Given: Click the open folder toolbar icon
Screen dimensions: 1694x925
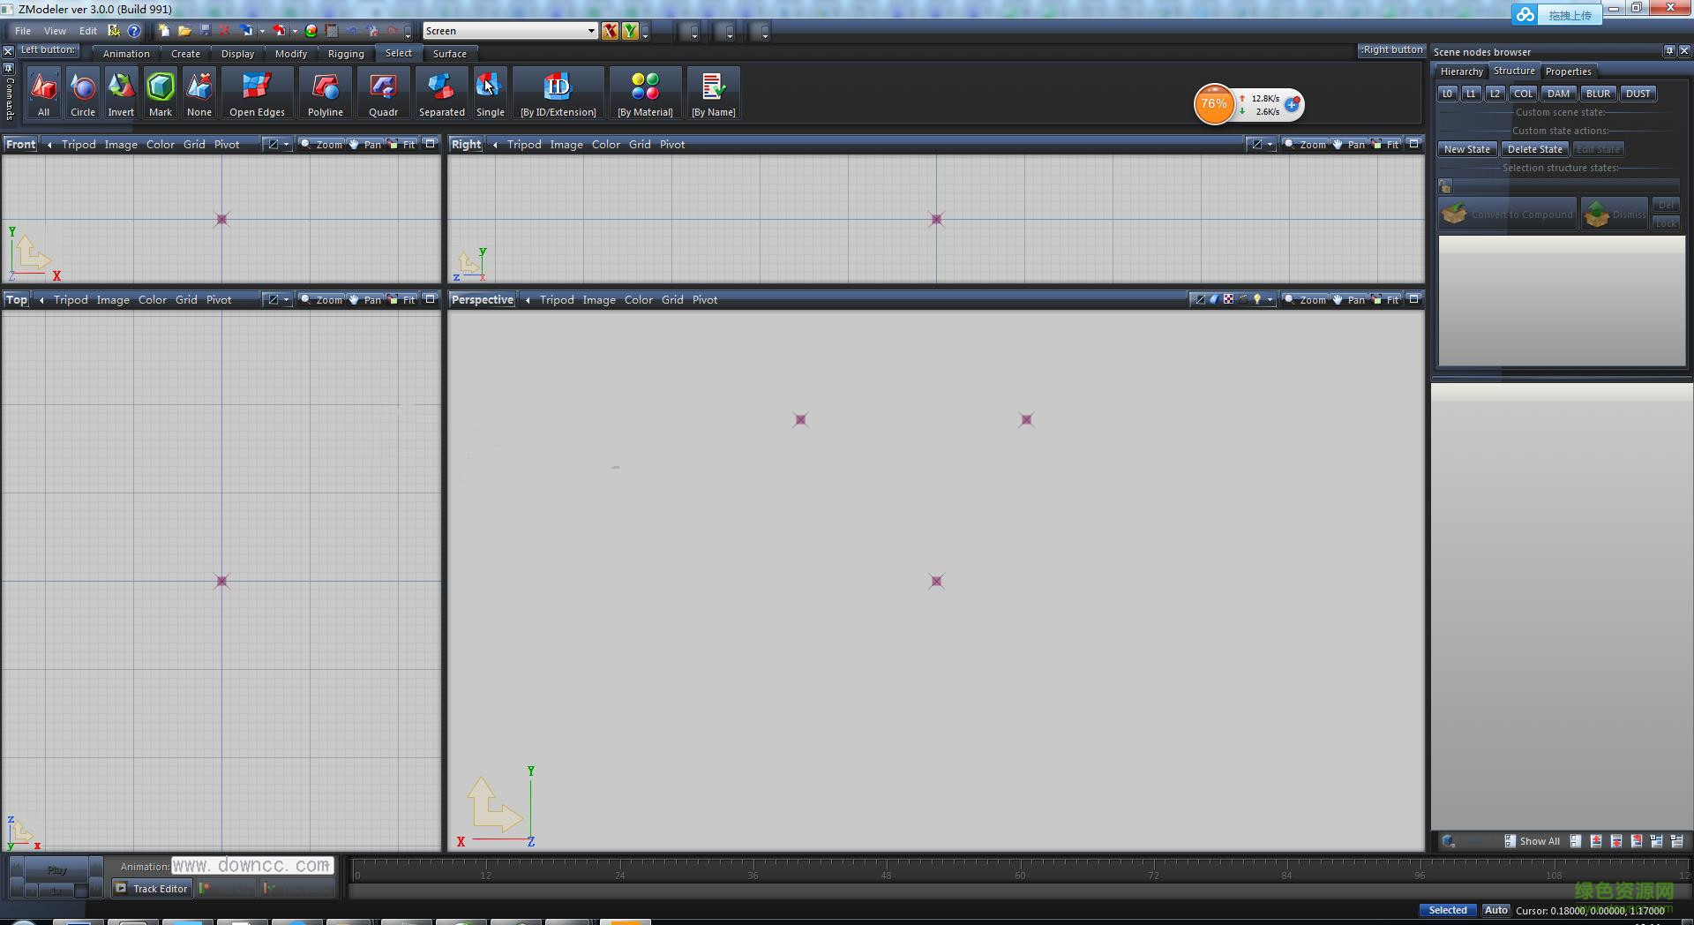Looking at the screenshot, I should (x=184, y=31).
